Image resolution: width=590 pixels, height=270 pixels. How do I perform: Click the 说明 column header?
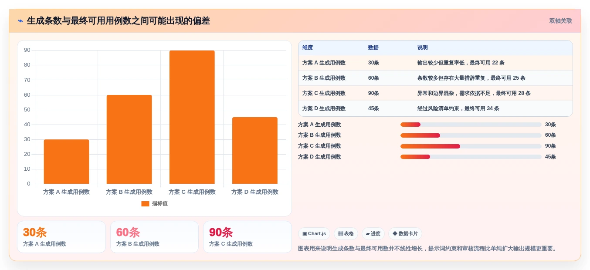pyautogui.click(x=423, y=48)
